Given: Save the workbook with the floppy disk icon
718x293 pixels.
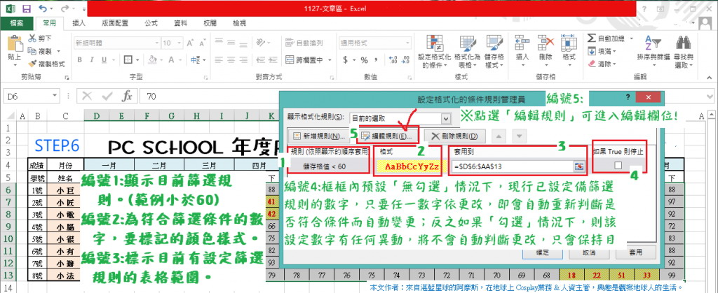Looking at the screenshot, I should pos(27,8).
